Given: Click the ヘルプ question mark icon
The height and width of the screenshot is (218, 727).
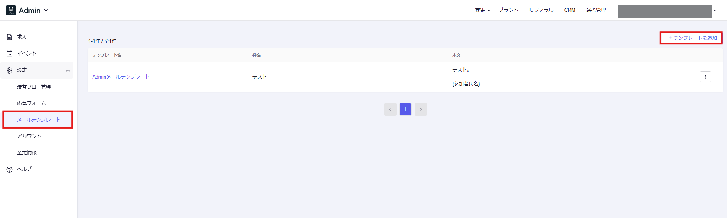Looking at the screenshot, I should [x=10, y=170].
